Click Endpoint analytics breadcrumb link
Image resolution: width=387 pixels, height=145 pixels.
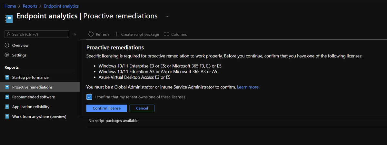[x=61, y=6]
